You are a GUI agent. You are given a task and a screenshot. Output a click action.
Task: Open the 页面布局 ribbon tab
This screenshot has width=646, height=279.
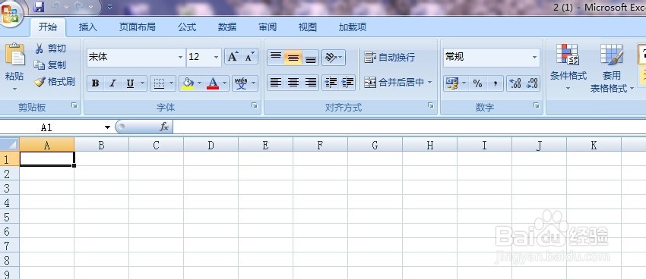click(138, 27)
